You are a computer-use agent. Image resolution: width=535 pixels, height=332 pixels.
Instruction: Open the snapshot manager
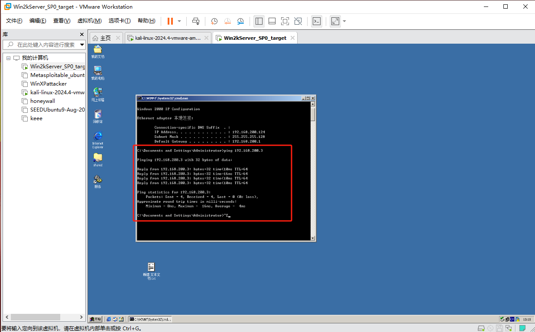click(240, 21)
